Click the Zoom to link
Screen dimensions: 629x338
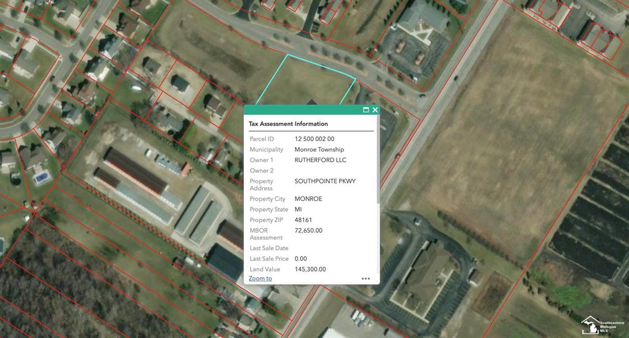tap(260, 278)
